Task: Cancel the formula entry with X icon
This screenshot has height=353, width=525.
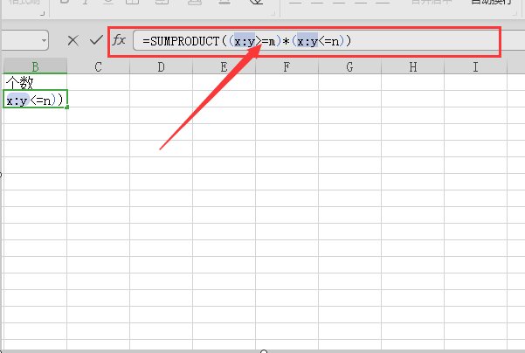Action: coord(73,40)
